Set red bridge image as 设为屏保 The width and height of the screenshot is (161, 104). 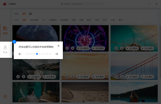click(147, 77)
